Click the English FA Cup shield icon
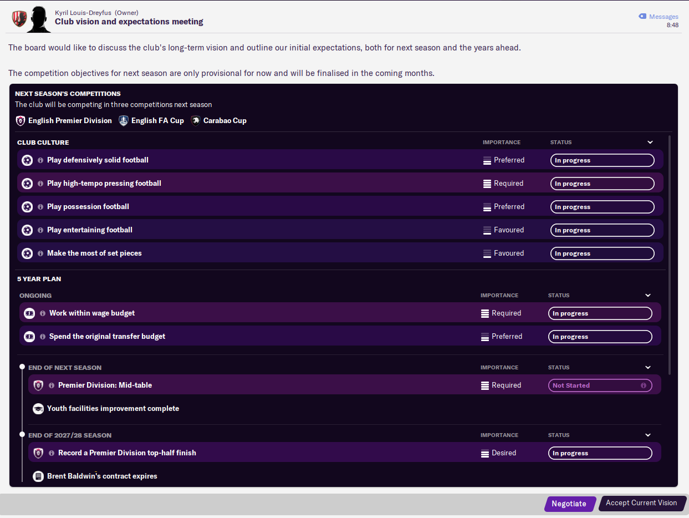The height and width of the screenshot is (518, 689). click(x=124, y=120)
